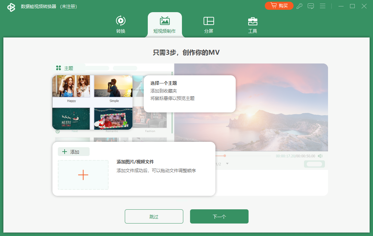Open the feedback chat icon
This screenshot has width=373, height=236.
(311, 6)
